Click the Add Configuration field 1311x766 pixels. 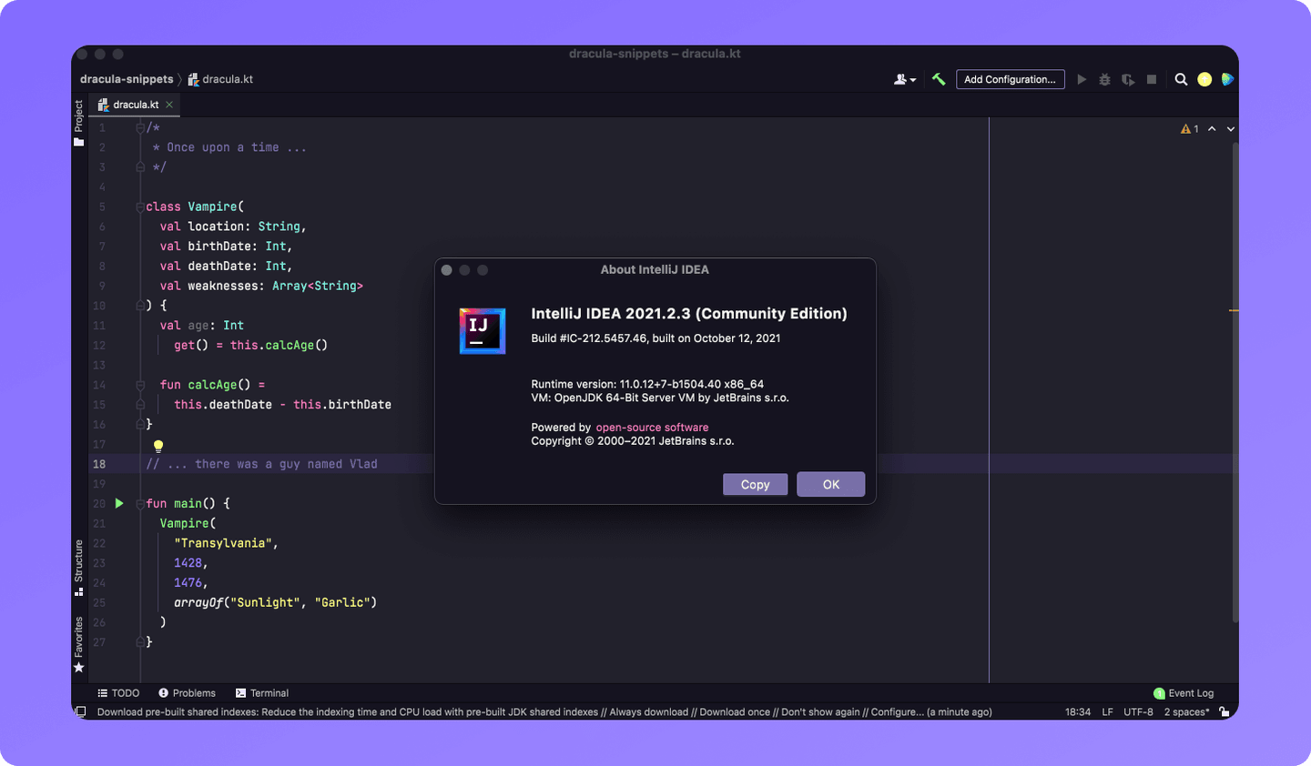point(1011,79)
